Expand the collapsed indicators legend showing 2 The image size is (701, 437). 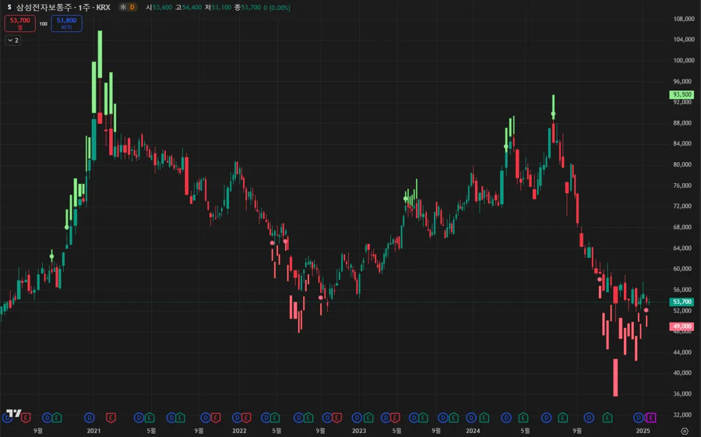[x=13, y=40]
